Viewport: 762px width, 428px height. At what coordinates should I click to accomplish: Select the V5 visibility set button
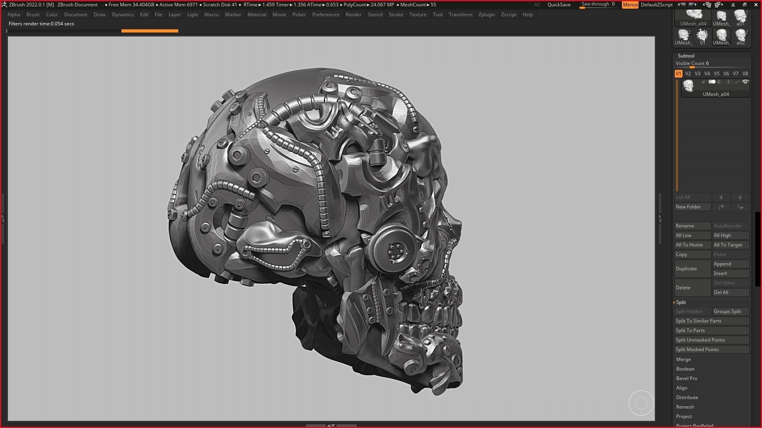pyautogui.click(x=716, y=74)
